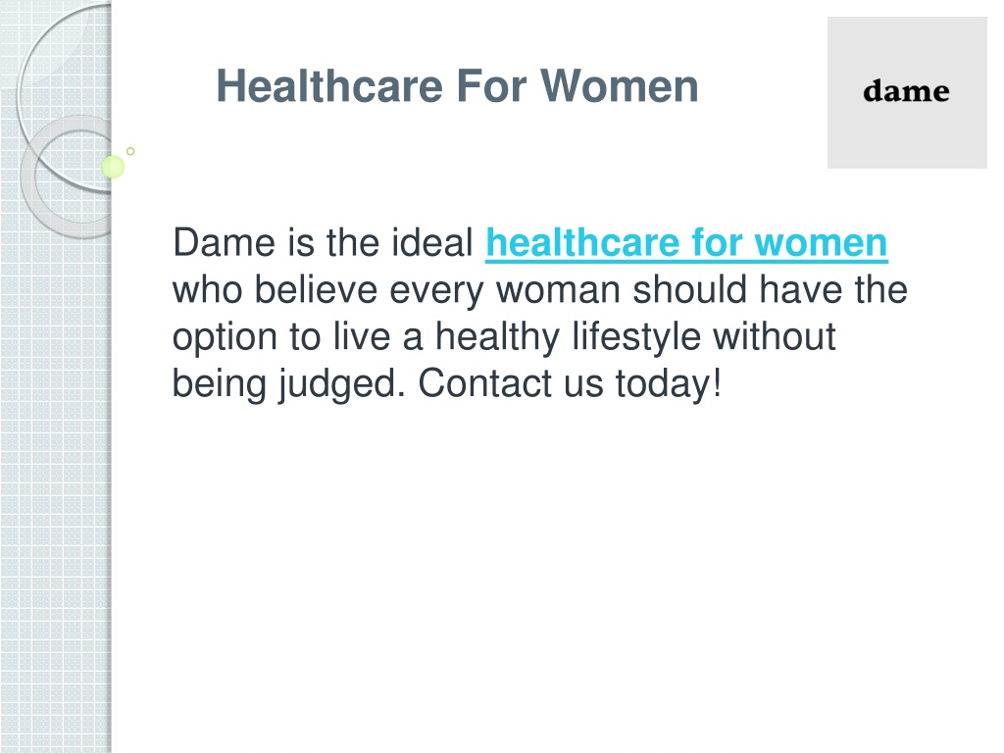Click the tiny hollow circle near the green dot

(130, 151)
